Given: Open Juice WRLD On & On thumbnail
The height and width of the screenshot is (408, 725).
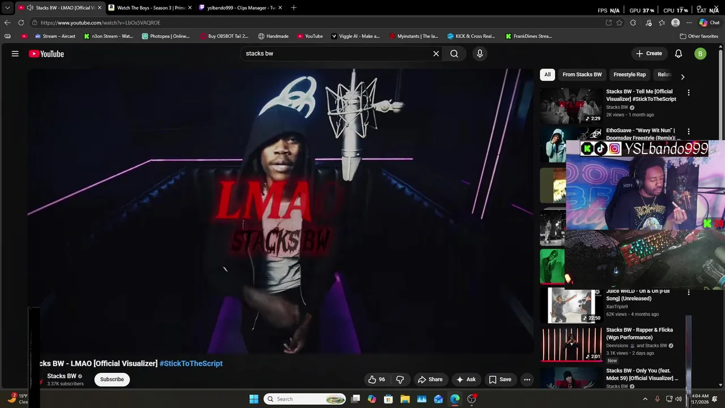Looking at the screenshot, I should [571, 305].
